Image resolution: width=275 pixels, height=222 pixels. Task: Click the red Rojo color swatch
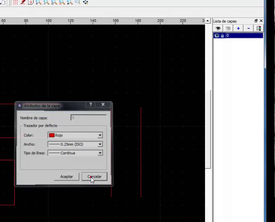52,135
